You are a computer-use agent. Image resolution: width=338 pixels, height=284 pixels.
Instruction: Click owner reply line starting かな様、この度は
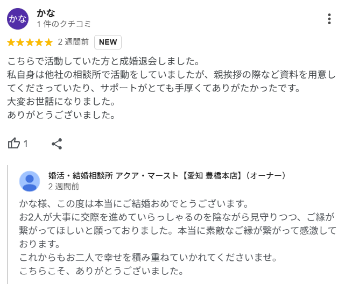pos(134,204)
